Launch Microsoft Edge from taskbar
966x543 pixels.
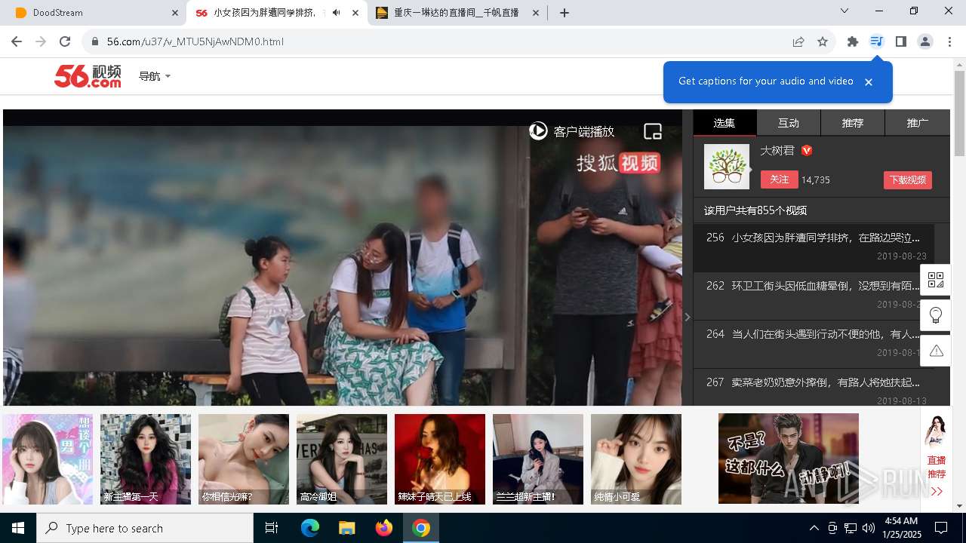point(310,528)
